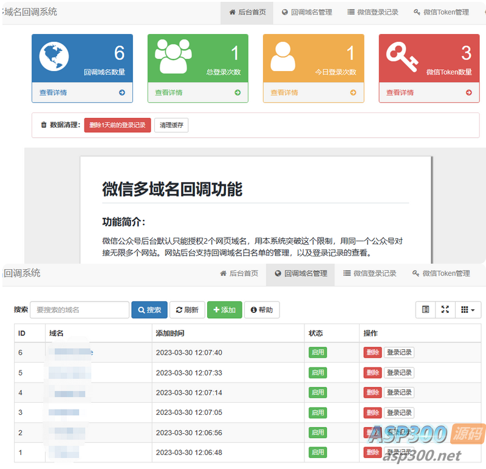
Task: Toggle 启用 status for domain ID 6
Action: pos(317,352)
